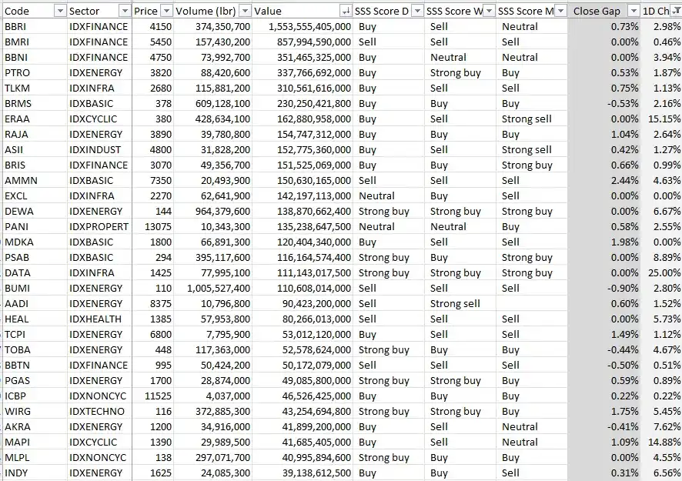The height and width of the screenshot is (481, 682).
Task: Click the volume cell 4,037,000
Action: 212,396
